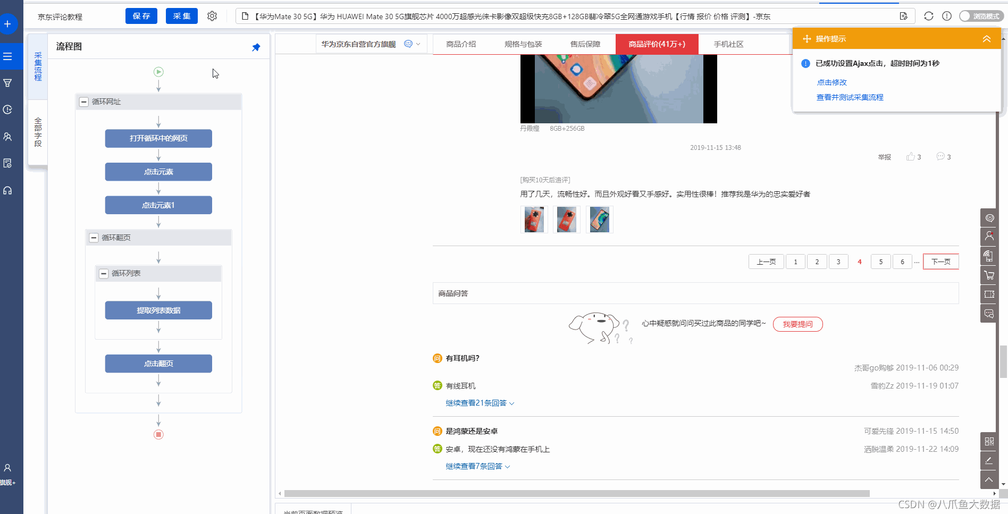Screen dimensions: 1008x514
Task: Select the 采集流程 vertical tab
Action: coord(38,66)
